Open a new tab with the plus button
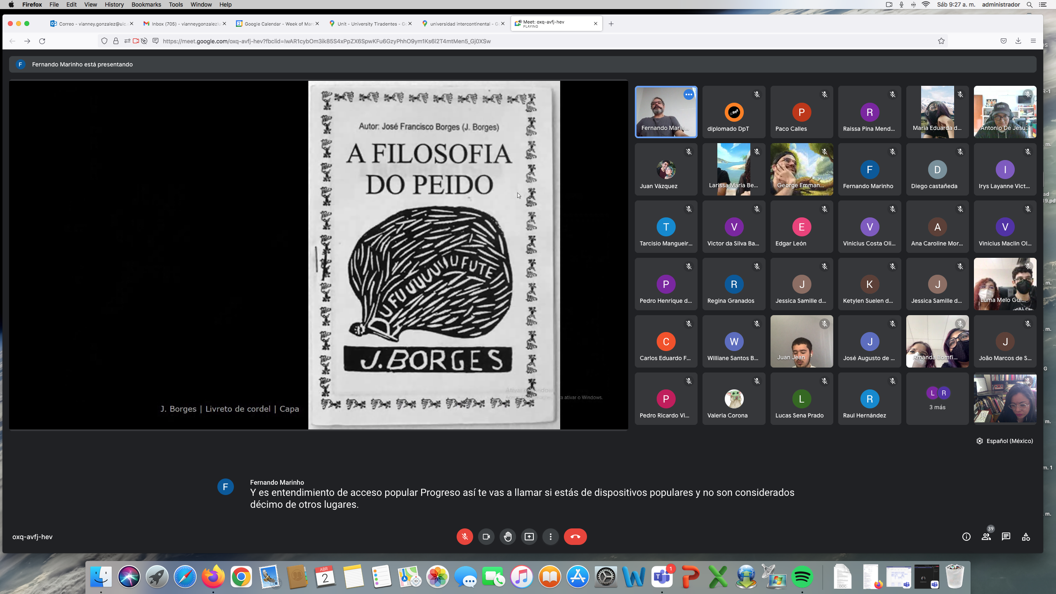 pos(611,24)
